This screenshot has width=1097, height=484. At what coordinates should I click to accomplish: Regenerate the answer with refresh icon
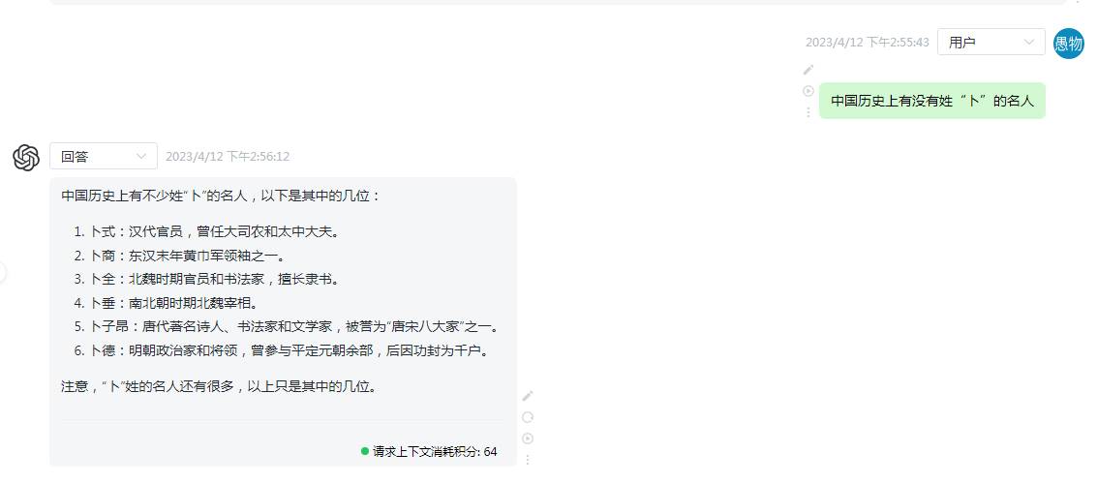528,417
